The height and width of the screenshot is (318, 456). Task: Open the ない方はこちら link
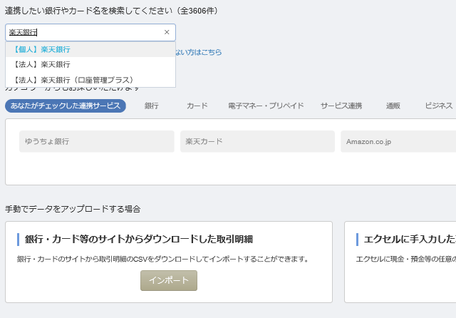pos(199,52)
